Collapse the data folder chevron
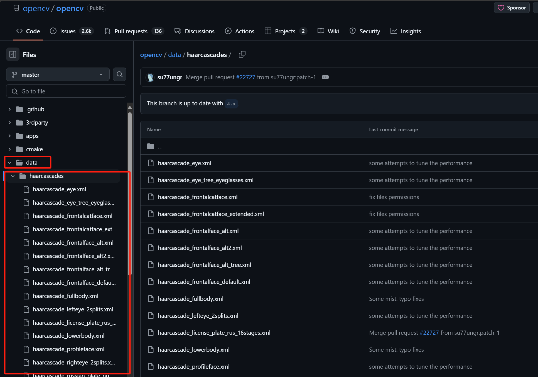The image size is (538, 377). (9, 163)
